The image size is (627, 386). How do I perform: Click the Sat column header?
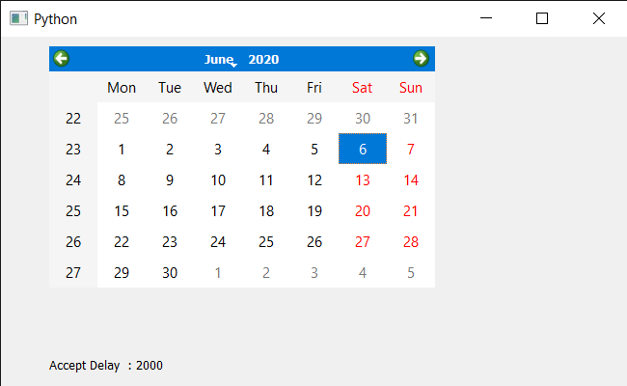click(363, 87)
